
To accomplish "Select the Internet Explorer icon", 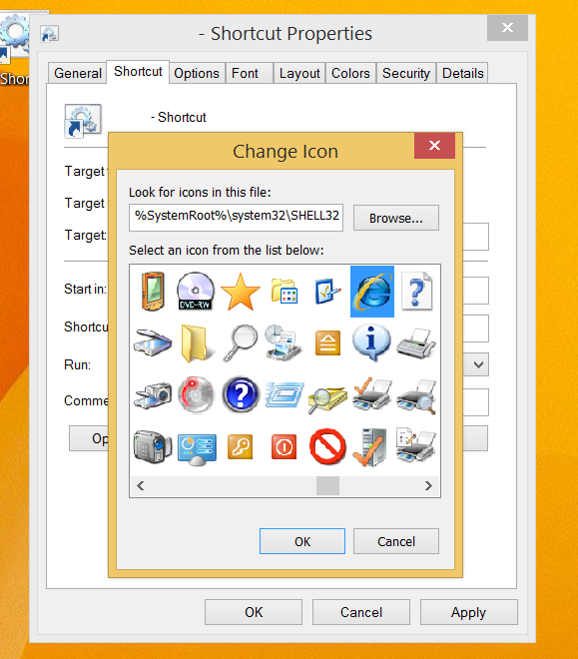I will [x=372, y=292].
